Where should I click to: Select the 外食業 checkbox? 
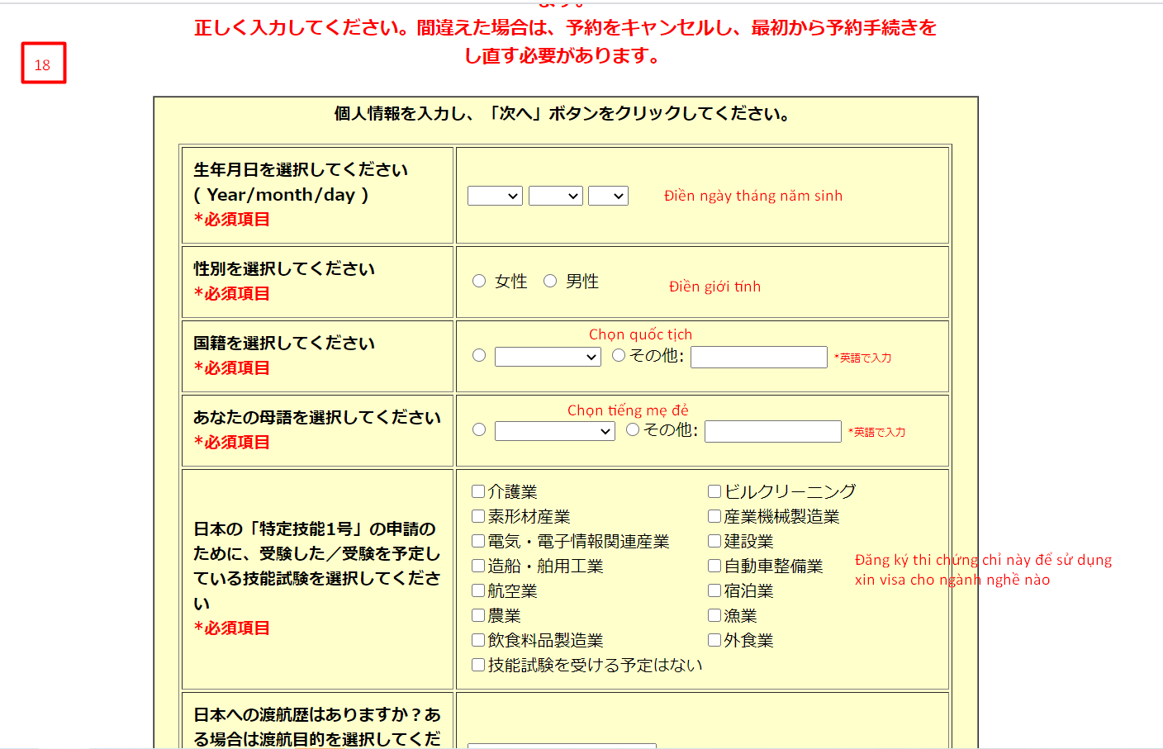point(714,640)
